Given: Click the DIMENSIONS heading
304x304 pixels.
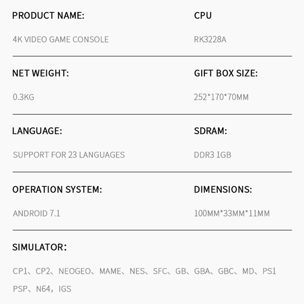Looking at the screenshot, I should click(x=223, y=189).
